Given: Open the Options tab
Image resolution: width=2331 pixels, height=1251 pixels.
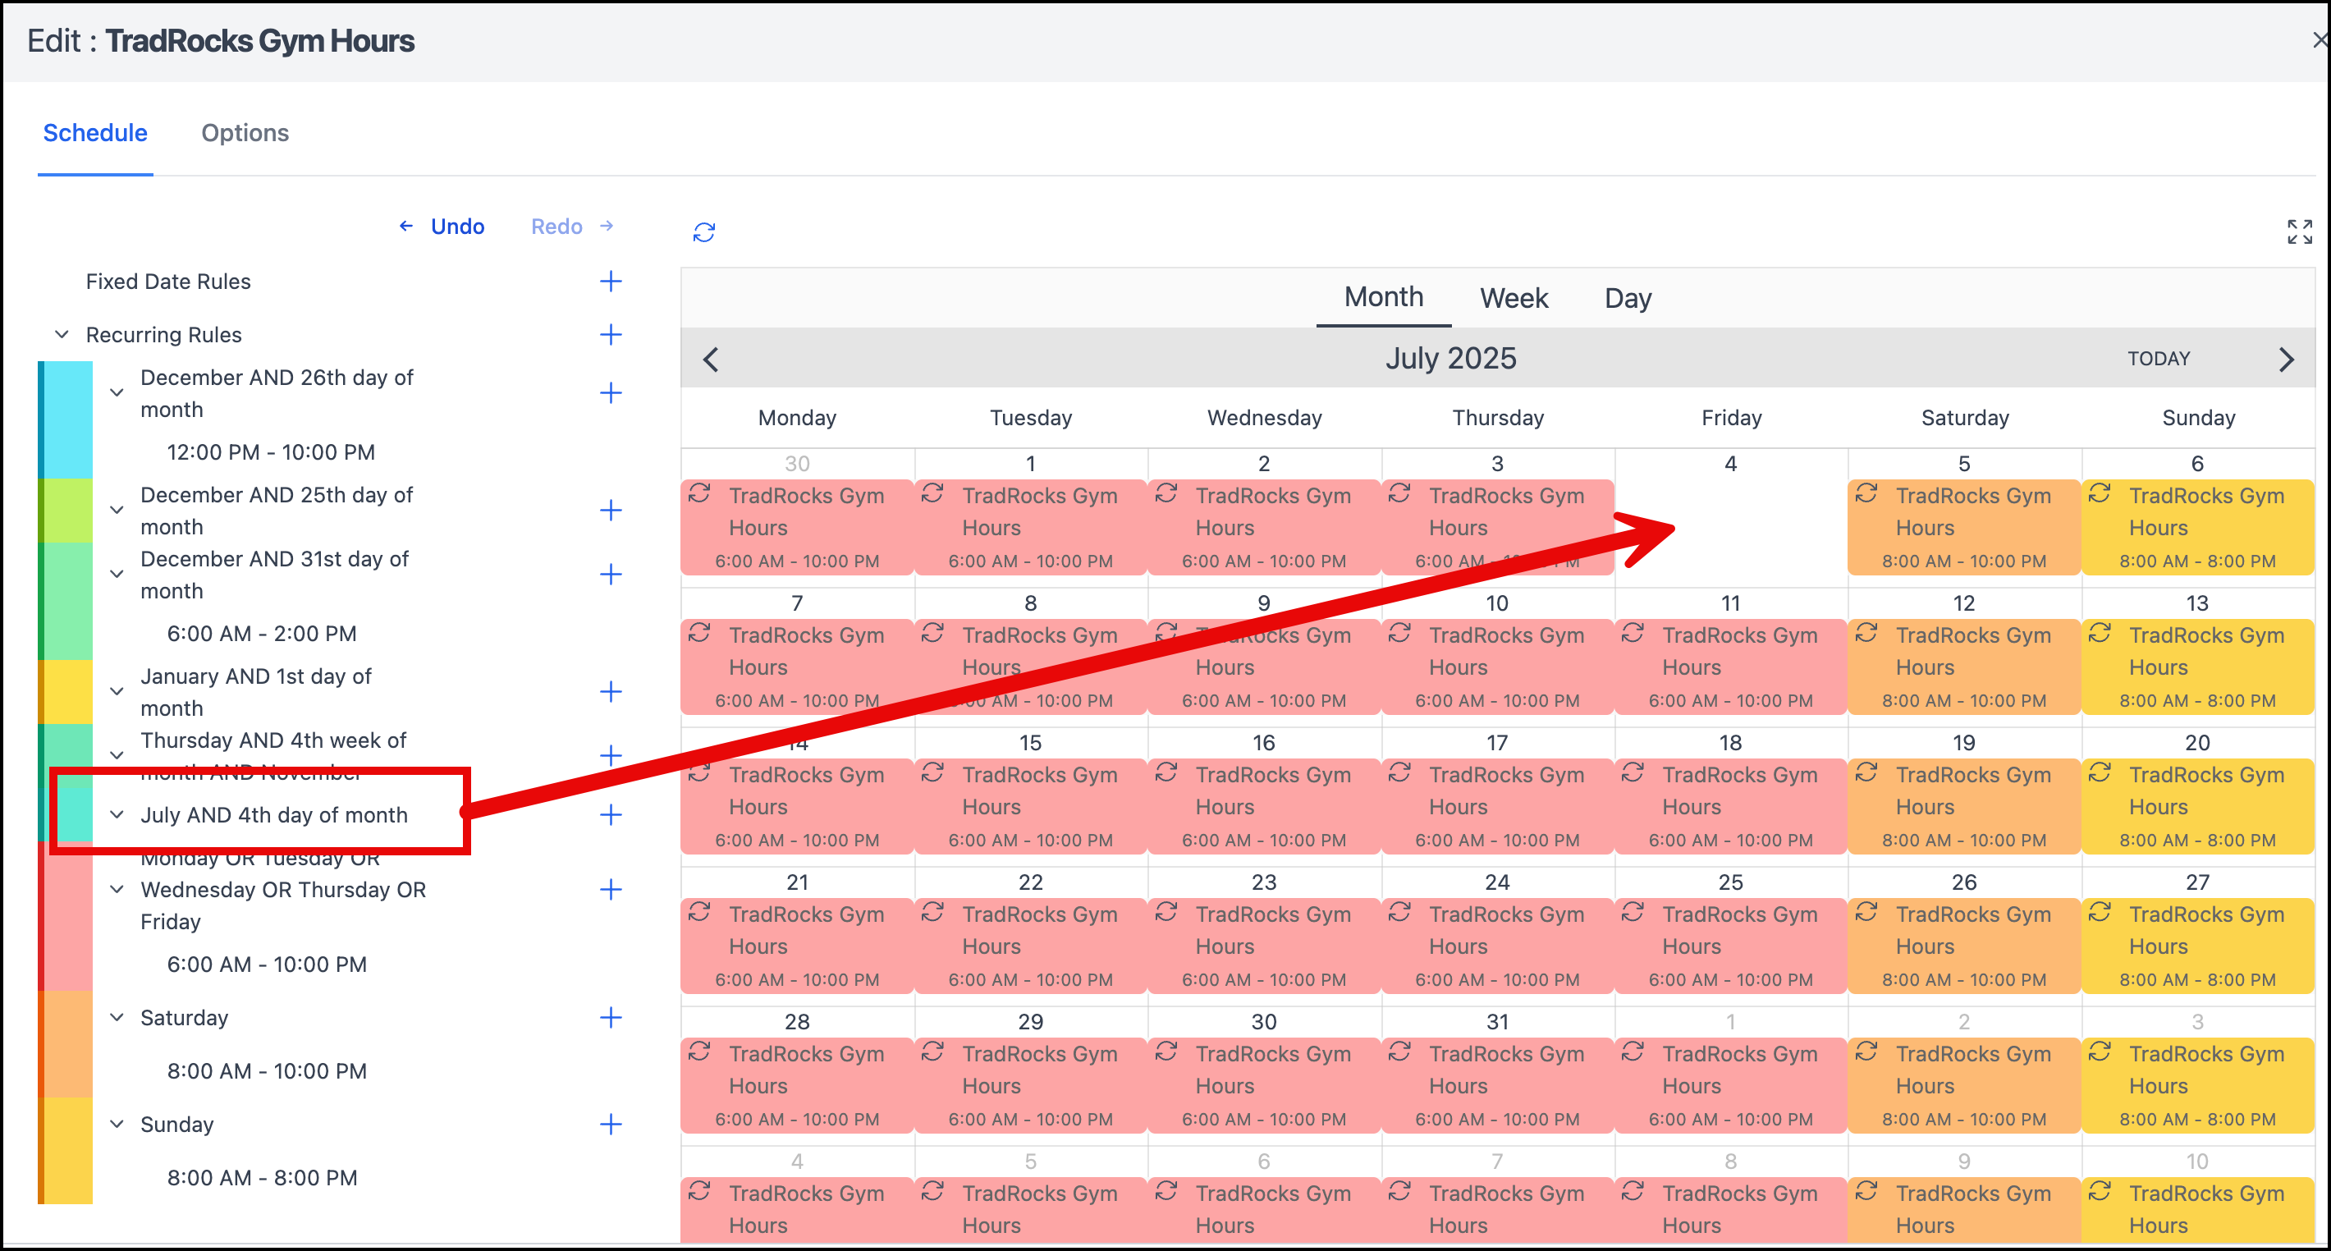Looking at the screenshot, I should click(x=245, y=133).
